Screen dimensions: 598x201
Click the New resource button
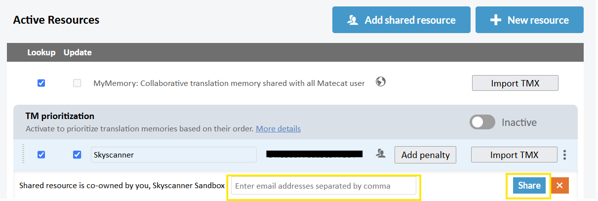click(x=529, y=20)
